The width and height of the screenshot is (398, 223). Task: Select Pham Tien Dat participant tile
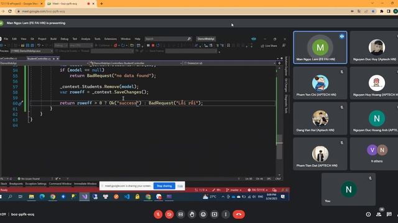coord(320,154)
